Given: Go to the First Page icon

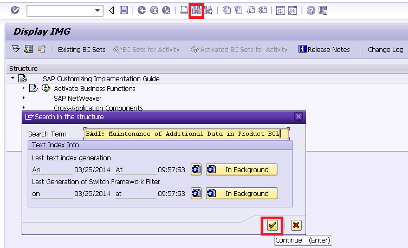Looking at the screenshot, I should 226,10.
